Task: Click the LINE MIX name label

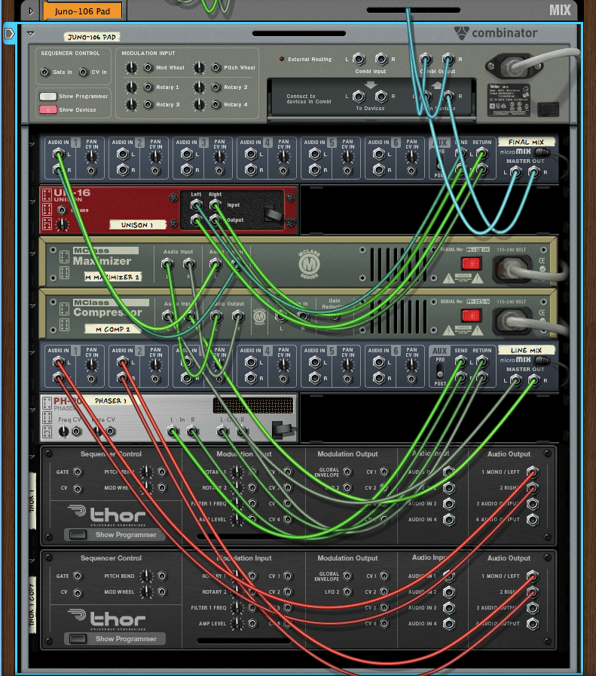Action: (526, 350)
